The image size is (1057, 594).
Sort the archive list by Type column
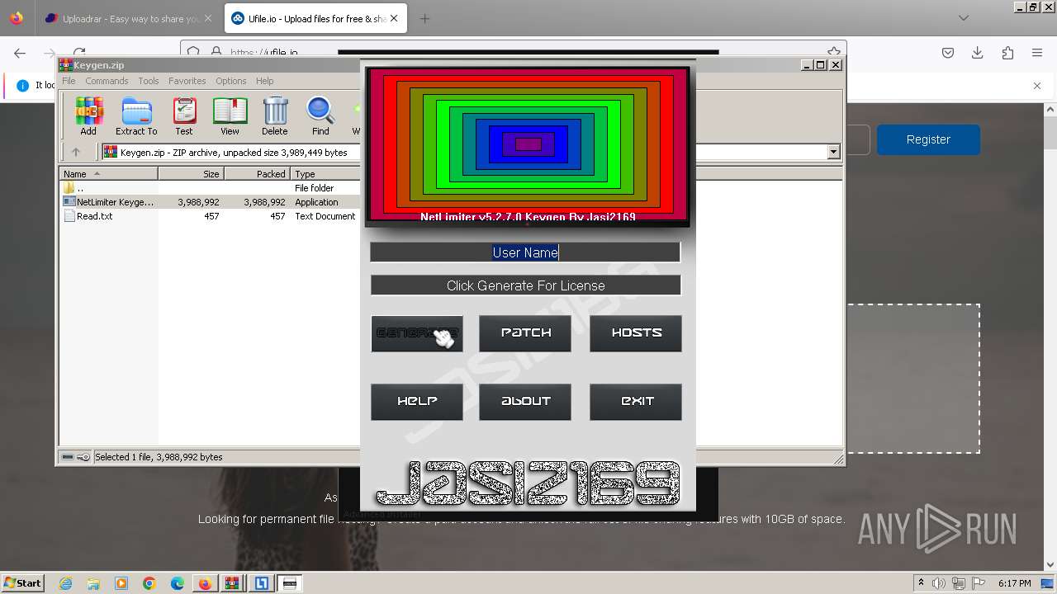click(325, 174)
